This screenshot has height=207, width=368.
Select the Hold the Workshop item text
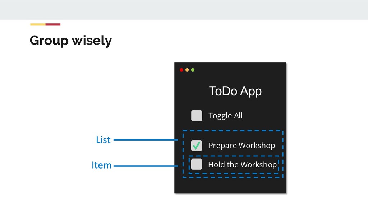(242, 165)
